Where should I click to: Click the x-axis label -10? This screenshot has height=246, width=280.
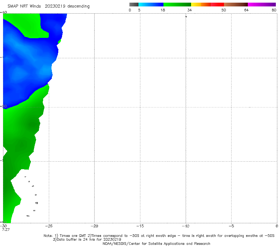point(185,226)
